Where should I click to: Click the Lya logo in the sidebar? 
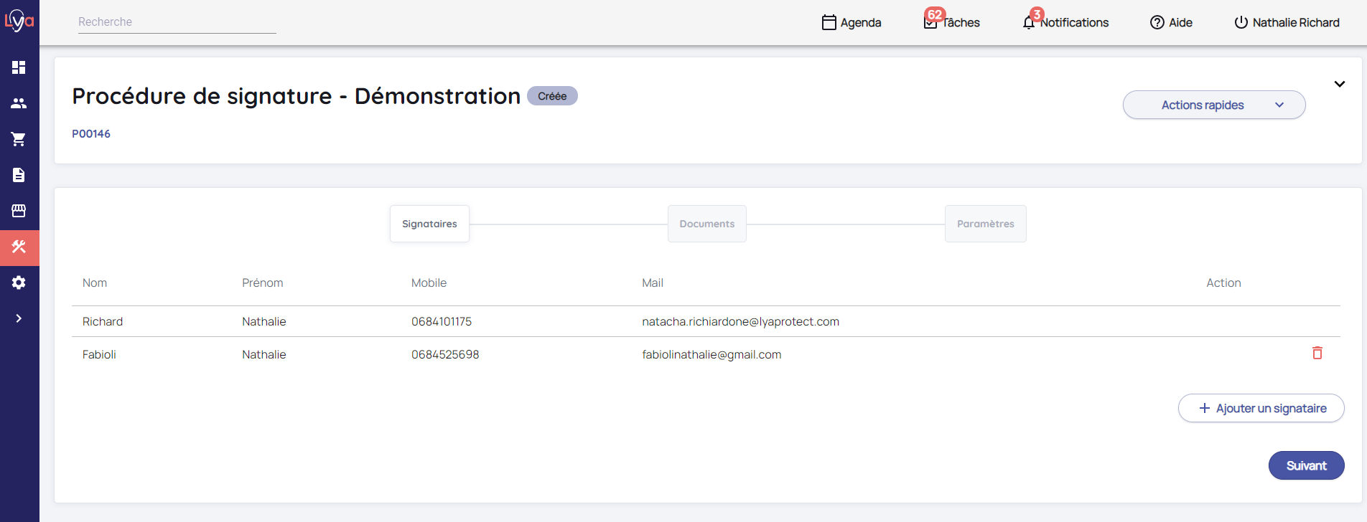[x=19, y=21]
